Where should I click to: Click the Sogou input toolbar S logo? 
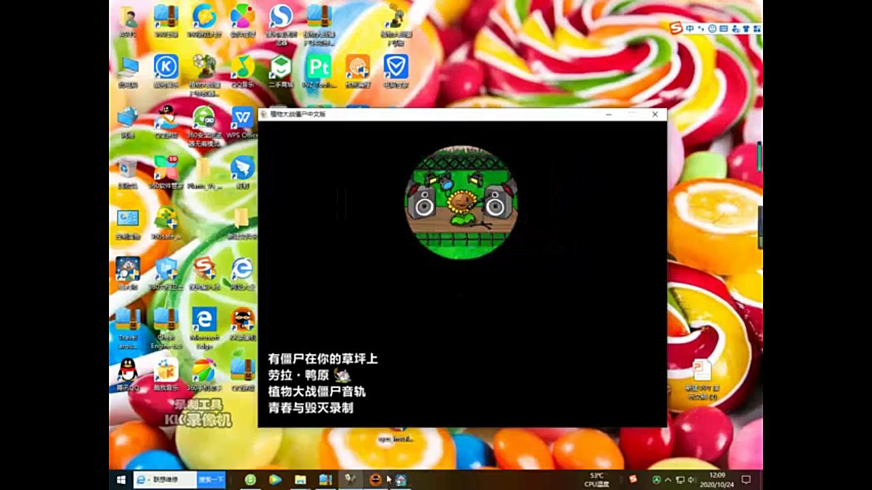click(x=675, y=29)
